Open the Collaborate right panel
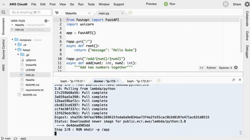The height and width of the screenshot is (140, 250). (247, 19)
